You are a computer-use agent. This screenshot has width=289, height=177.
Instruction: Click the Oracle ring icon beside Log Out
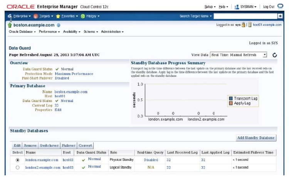[280, 6]
